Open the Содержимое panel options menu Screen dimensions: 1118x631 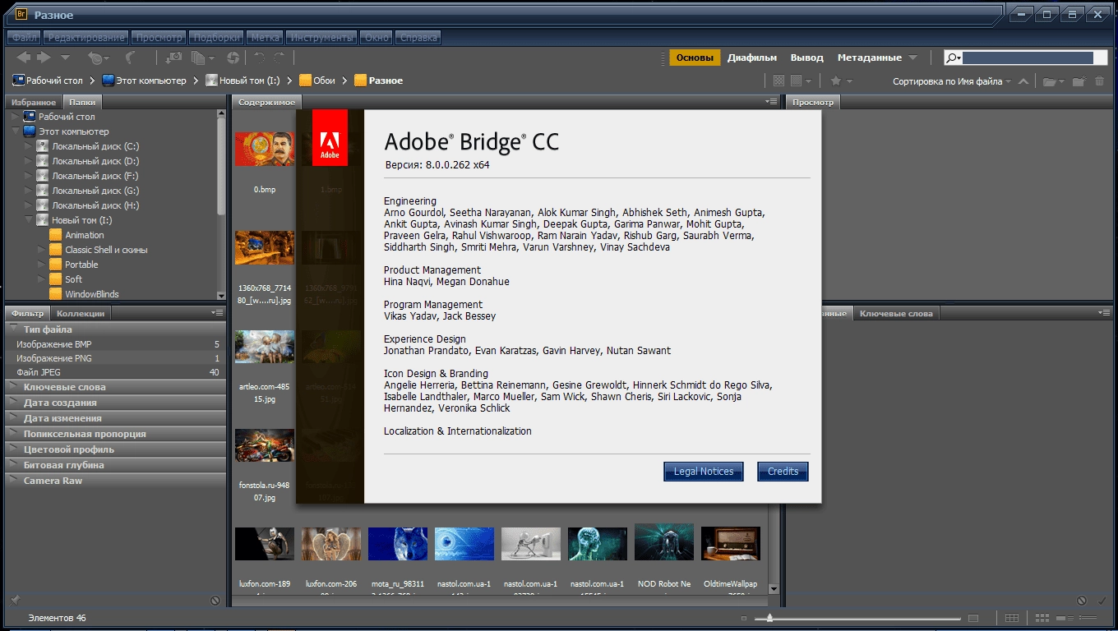pyautogui.click(x=771, y=101)
